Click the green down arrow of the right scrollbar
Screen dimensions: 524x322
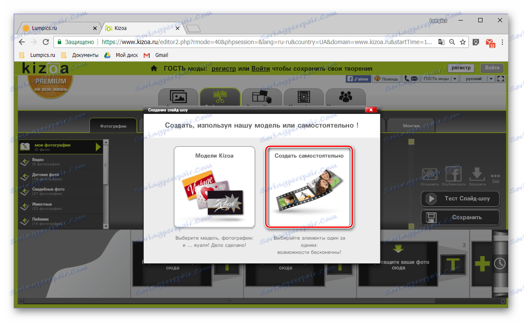412,226
